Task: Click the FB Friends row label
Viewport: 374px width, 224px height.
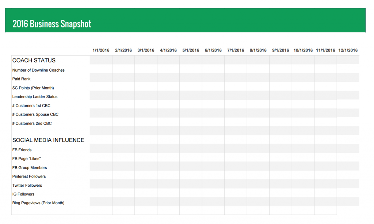Action: [22, 150]
